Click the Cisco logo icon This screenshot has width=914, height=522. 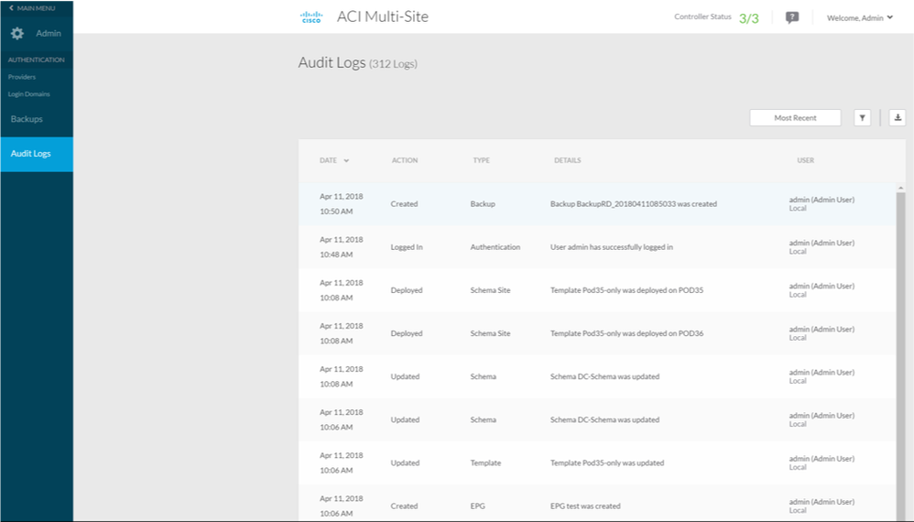311,16
